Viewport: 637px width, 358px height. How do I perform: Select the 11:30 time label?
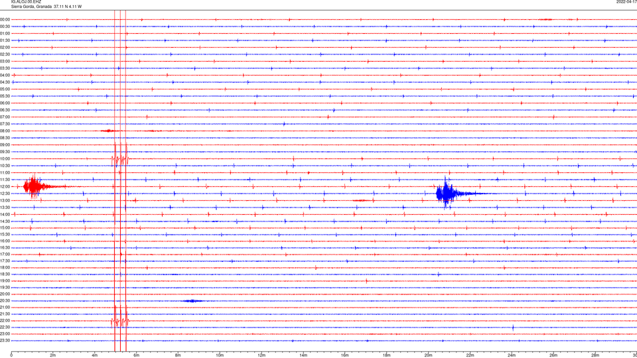(x=5, y=180)
